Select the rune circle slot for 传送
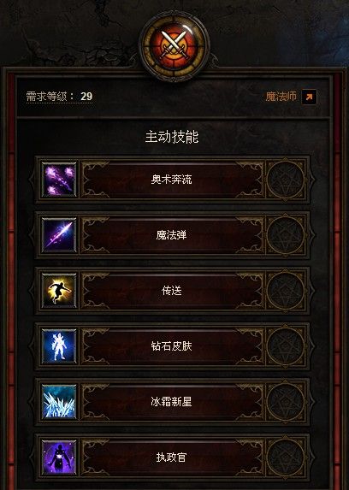 (286, 291)
